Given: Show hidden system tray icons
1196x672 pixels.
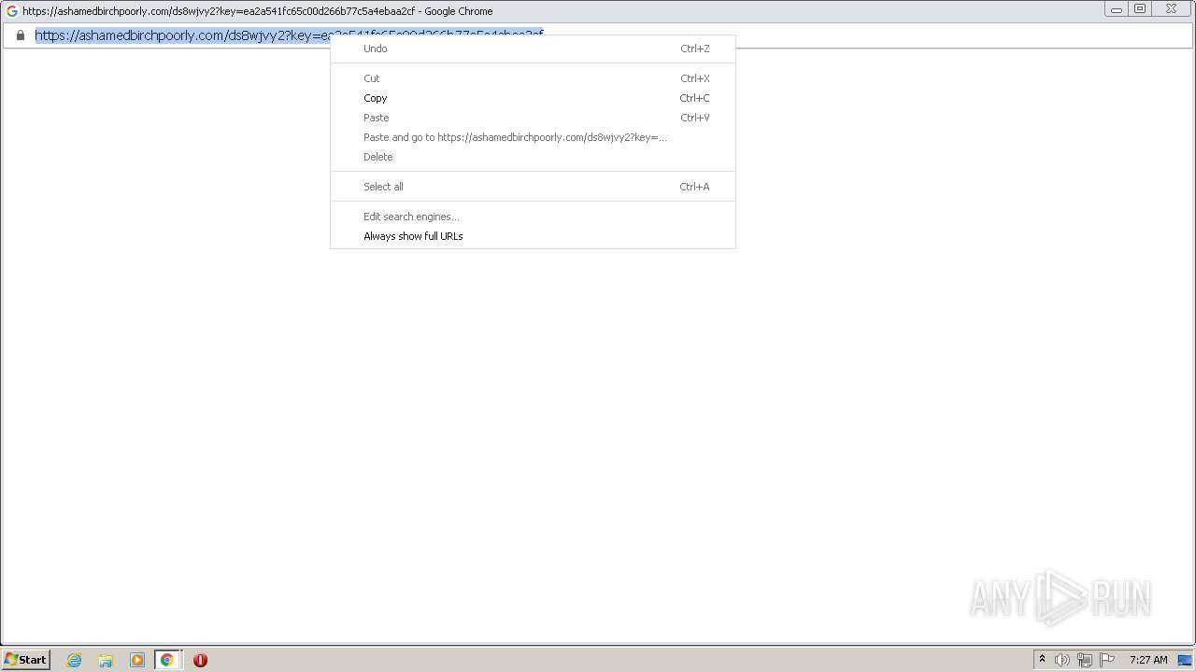Looking at the screenshot, I should pos(1042,659).
